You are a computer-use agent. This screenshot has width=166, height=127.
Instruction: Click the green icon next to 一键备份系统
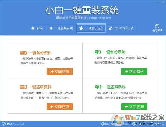pos(98,52)
